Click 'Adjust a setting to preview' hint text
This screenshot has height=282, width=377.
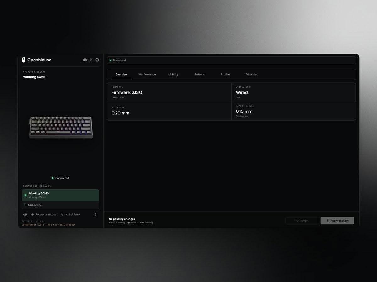pyautogui.click(x=131, y=222)
